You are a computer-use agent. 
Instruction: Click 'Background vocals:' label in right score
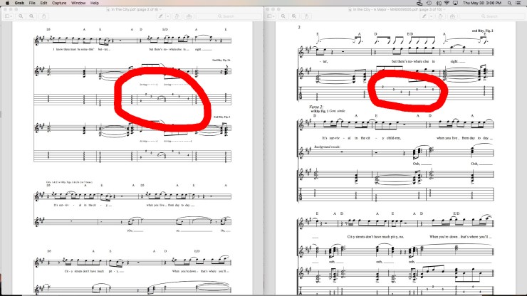pyautogui.click(x=327, y=147)
